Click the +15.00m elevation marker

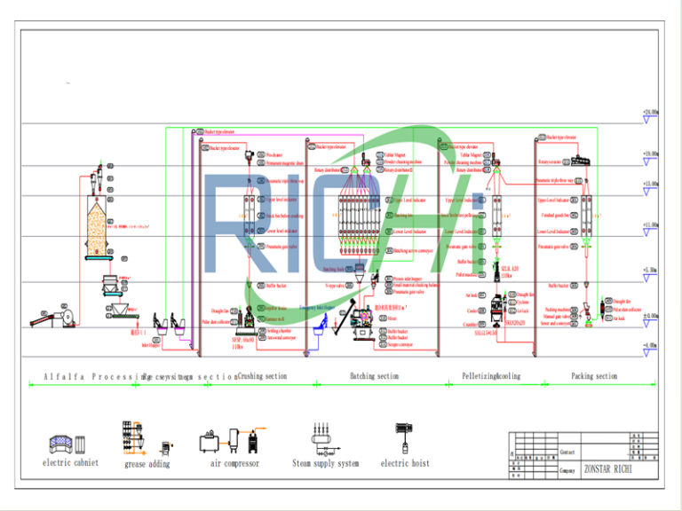[650, 184]
